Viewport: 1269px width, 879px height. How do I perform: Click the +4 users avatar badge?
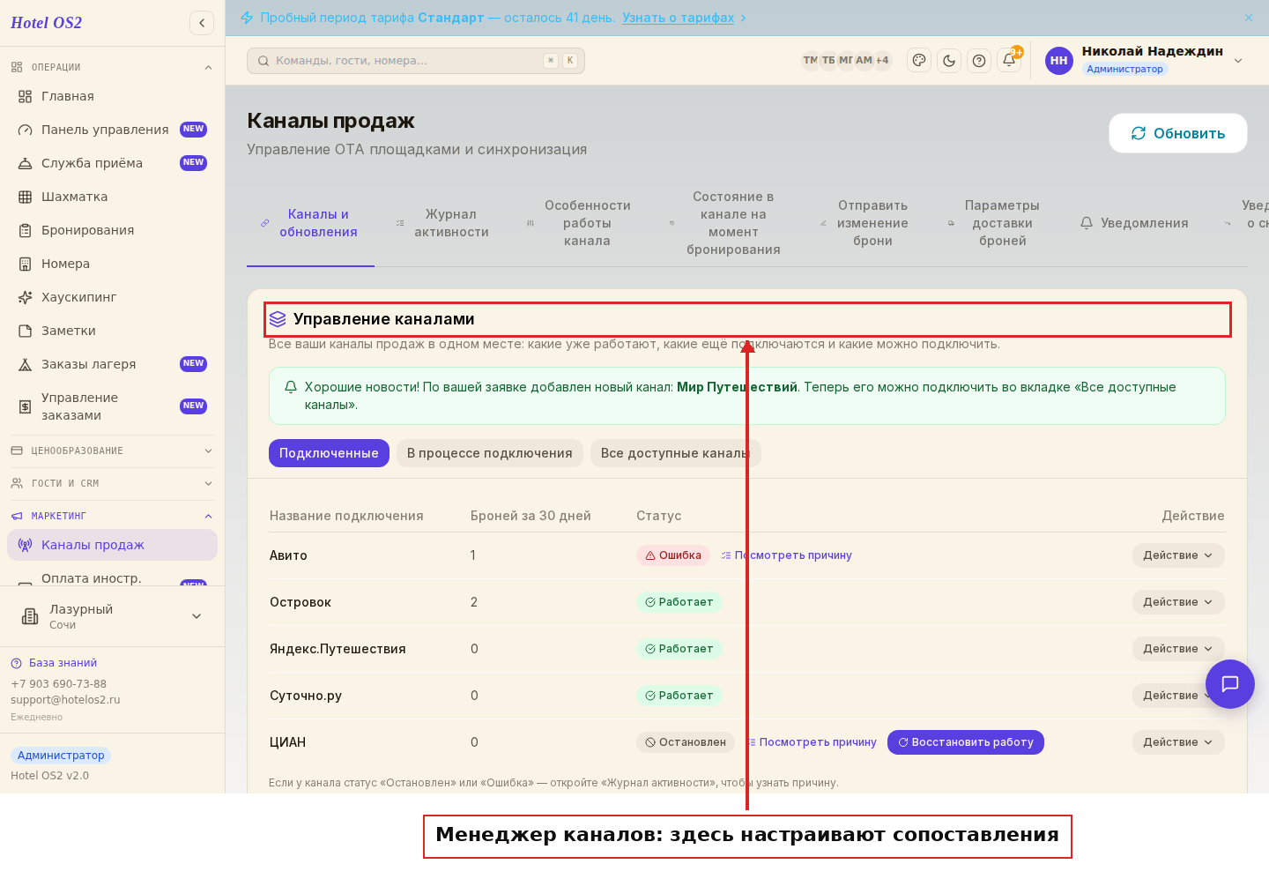coord(882,60)
